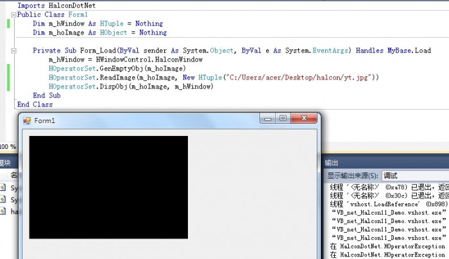Click the 'Imports HalconDotNet' line

coord(56,5)
